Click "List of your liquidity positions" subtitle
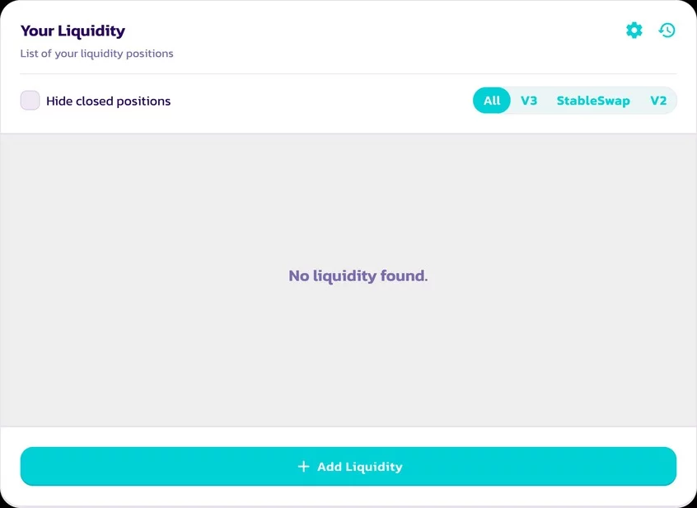697x508 pixels. click(96, 54)
